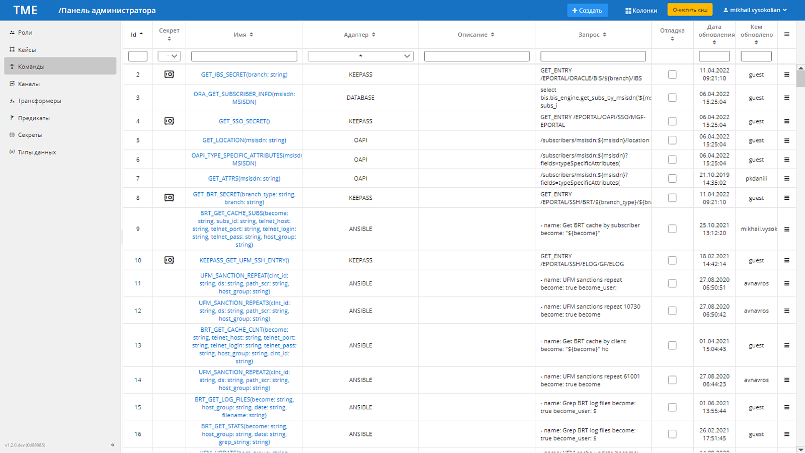Open row menu for GET_ATTRS row
The width and height of the screenshot is (805, 453).
point(786,179)
